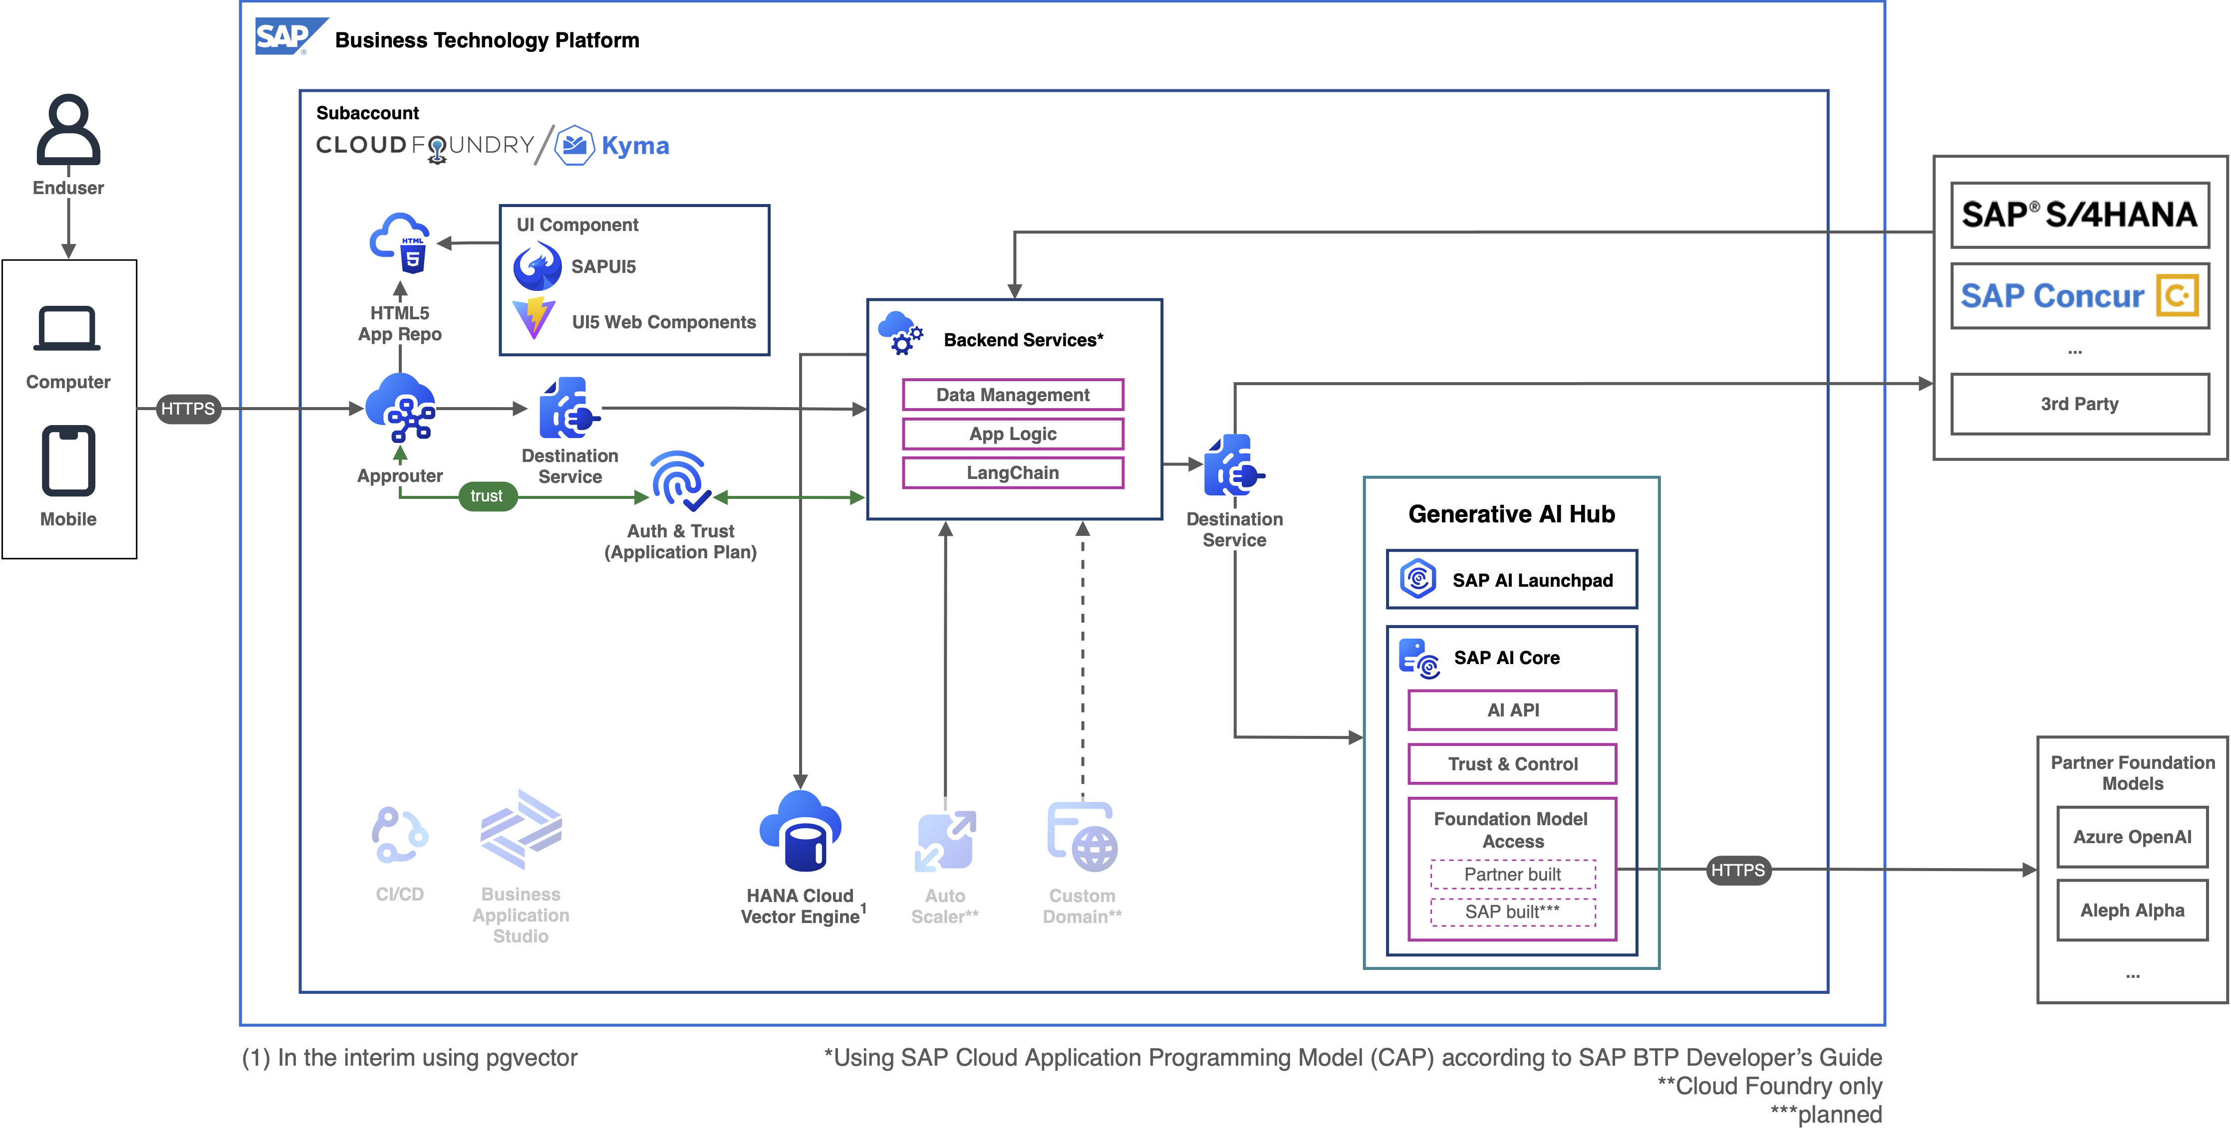The width and height of the screenshot is (2231, 1145).
Task: Select the Trust & Control box
Action: (1512, 763)
